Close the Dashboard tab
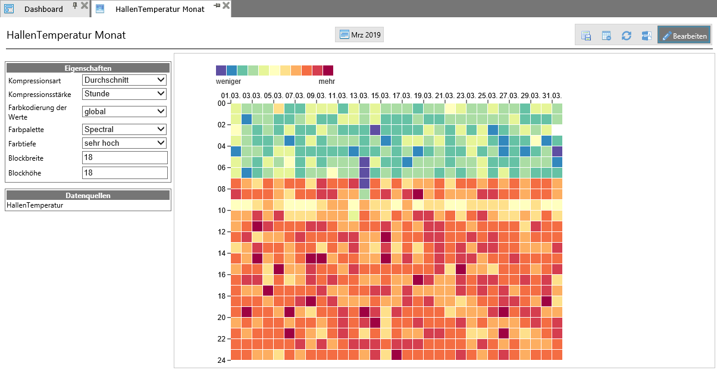The height and width of the screenshot is (370, 717). pyautogui.click(x=84, y=5)
